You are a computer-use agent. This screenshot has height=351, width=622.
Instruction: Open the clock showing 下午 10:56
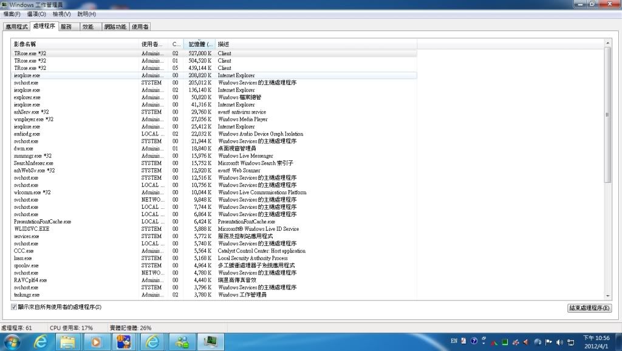596,341
